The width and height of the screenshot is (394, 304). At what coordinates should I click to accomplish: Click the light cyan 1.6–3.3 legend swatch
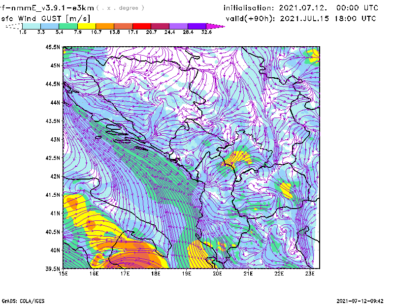tap(32, 26)
